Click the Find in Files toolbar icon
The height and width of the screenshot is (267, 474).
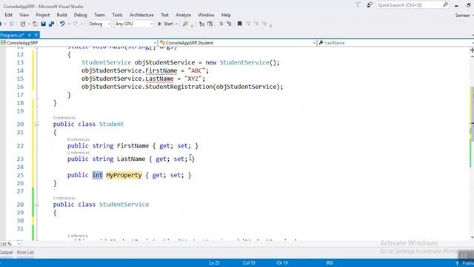(185, 24)
